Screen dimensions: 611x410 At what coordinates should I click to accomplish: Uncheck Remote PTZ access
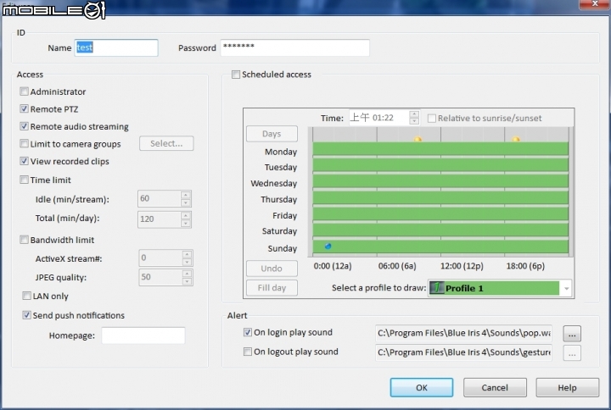(x=24, y=109)
